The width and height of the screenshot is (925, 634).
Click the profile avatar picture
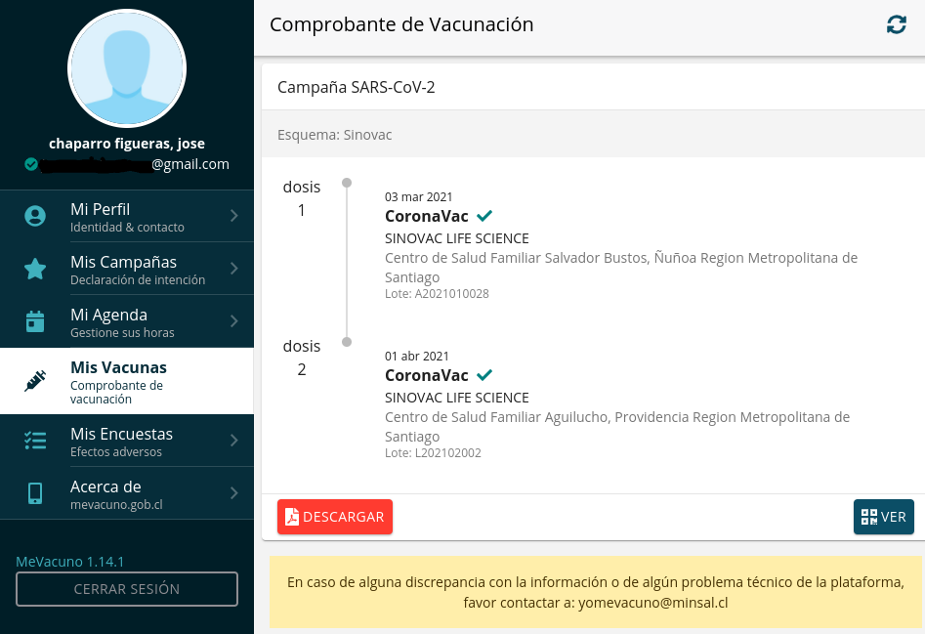(127, 69)
